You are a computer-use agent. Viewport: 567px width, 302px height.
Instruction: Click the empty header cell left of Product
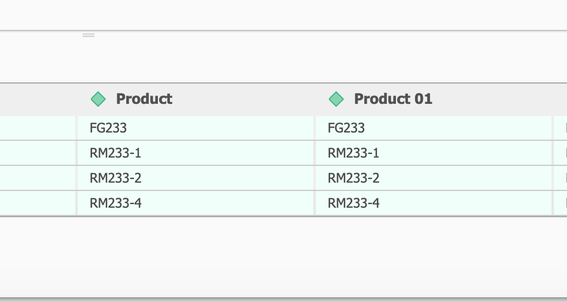coord(37,99)
